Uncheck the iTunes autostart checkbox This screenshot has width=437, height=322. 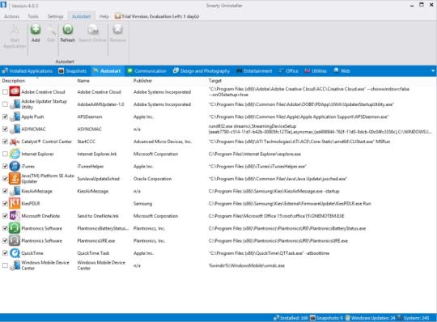tap(5, 167)
